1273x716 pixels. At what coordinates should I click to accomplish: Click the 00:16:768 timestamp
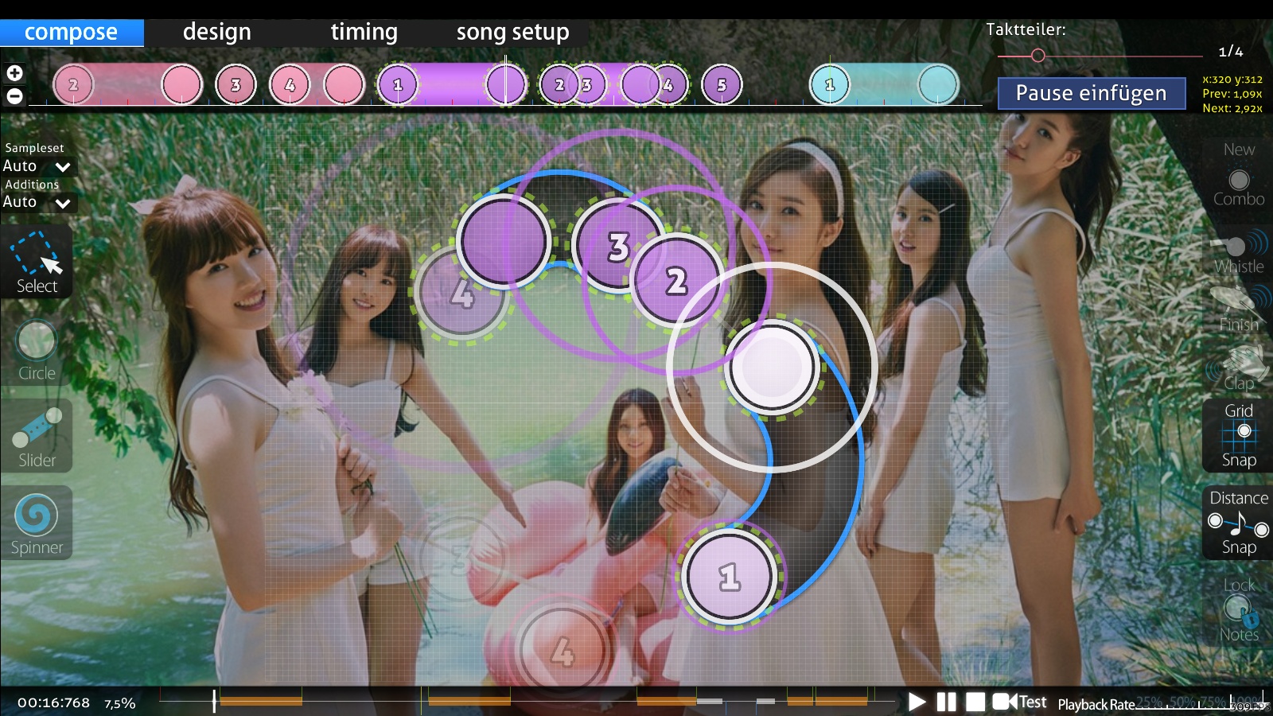pos(53,702)
